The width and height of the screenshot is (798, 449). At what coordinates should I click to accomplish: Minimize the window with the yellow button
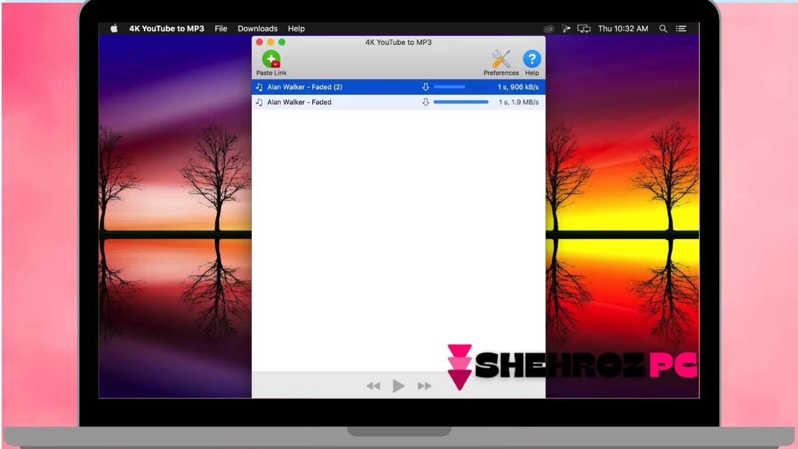tap(271, 42)
